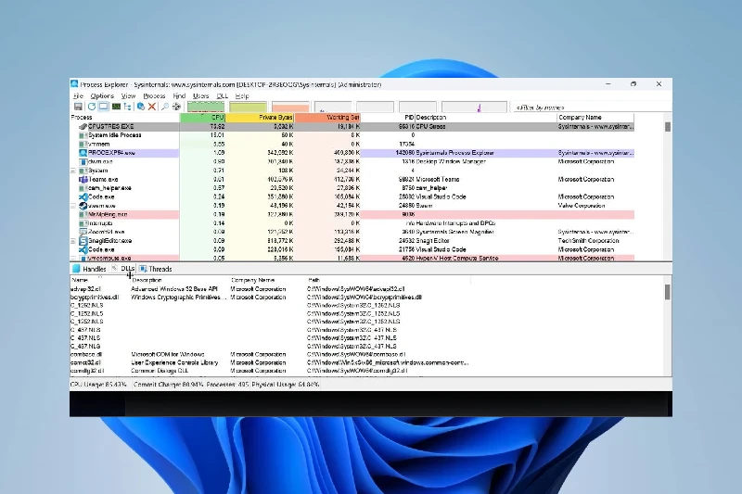The height and width of the screenshot is (494, 742).
Task: Select the cam_helper.exe process row
Action: [352, 188]
